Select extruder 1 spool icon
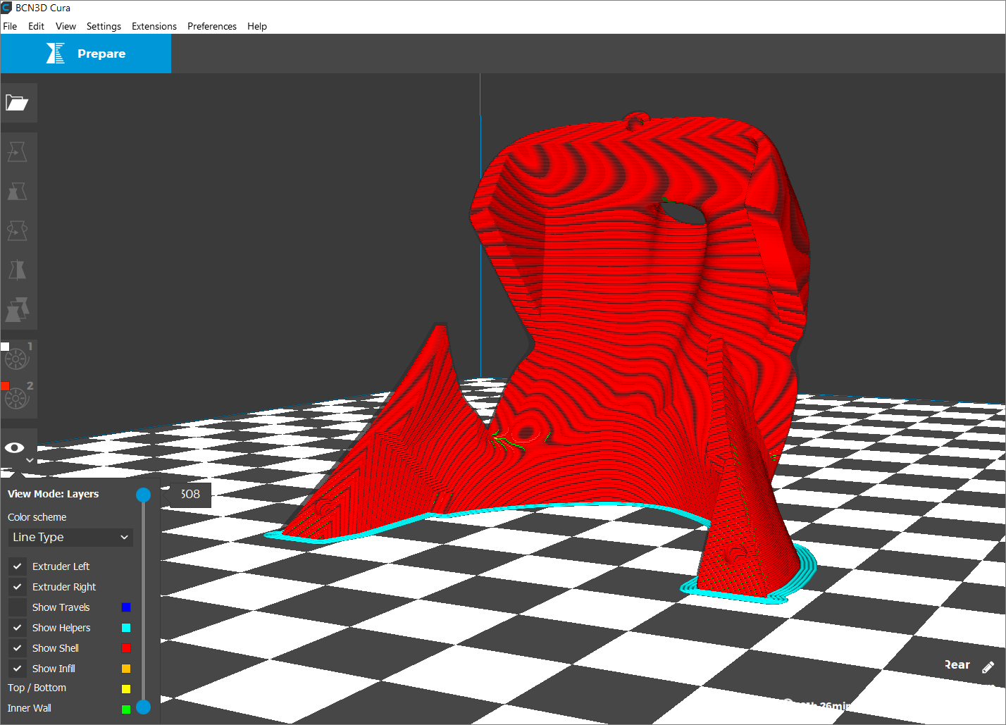This screenshot has width=1006, height=725. click(16, 359)
